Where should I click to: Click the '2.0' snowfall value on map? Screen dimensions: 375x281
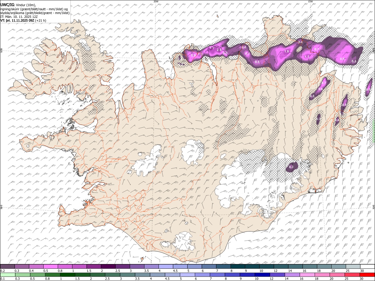(x=219, y=50)
